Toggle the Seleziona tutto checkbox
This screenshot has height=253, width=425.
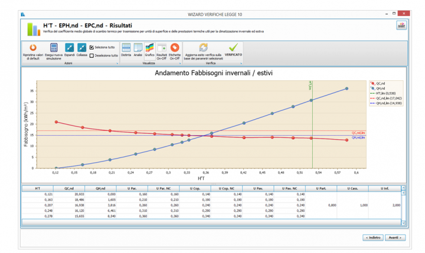point(91,47)
